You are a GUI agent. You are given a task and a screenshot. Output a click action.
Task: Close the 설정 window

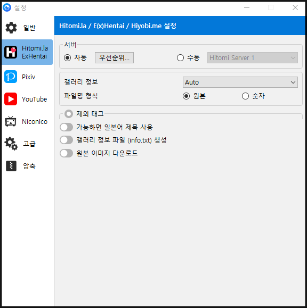pos(295,7)
